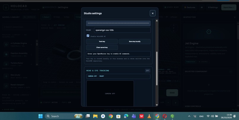Viewport: 239px width, 120px height.
Task: Expand the 4-Cylinder Engine chevron
Action: (x=31, y=44)
